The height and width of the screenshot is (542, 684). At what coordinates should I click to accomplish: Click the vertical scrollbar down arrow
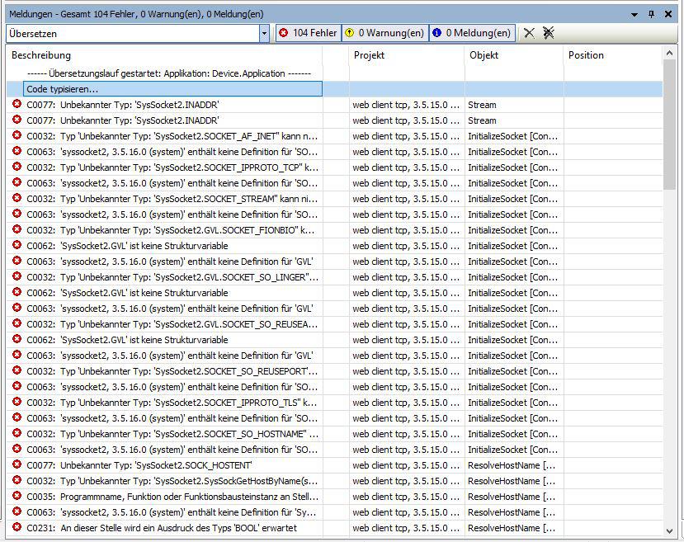(x=669, y=531)
